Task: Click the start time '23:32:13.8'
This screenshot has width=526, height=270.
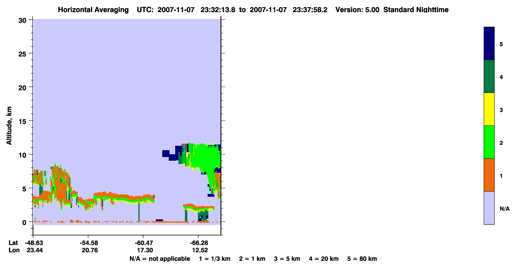Action: click(x=217, y=10)
